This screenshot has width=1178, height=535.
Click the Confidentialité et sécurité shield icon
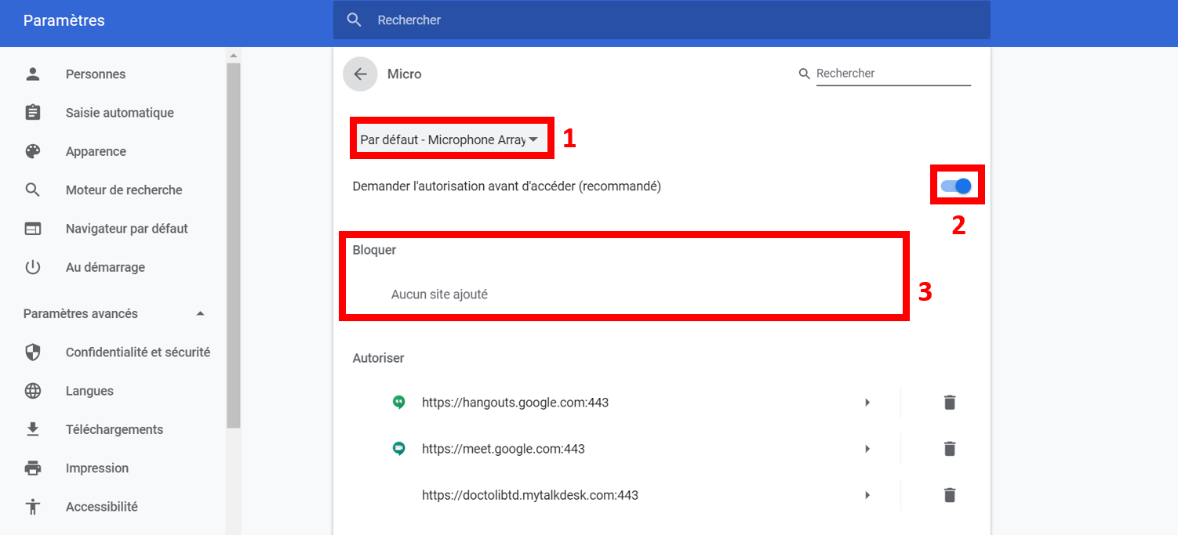click(x=33, y=352)
